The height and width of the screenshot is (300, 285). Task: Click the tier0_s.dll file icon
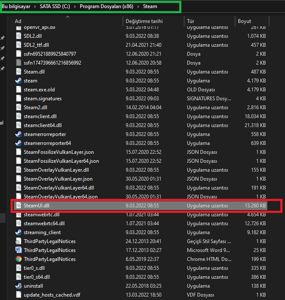tap(19, 268)
